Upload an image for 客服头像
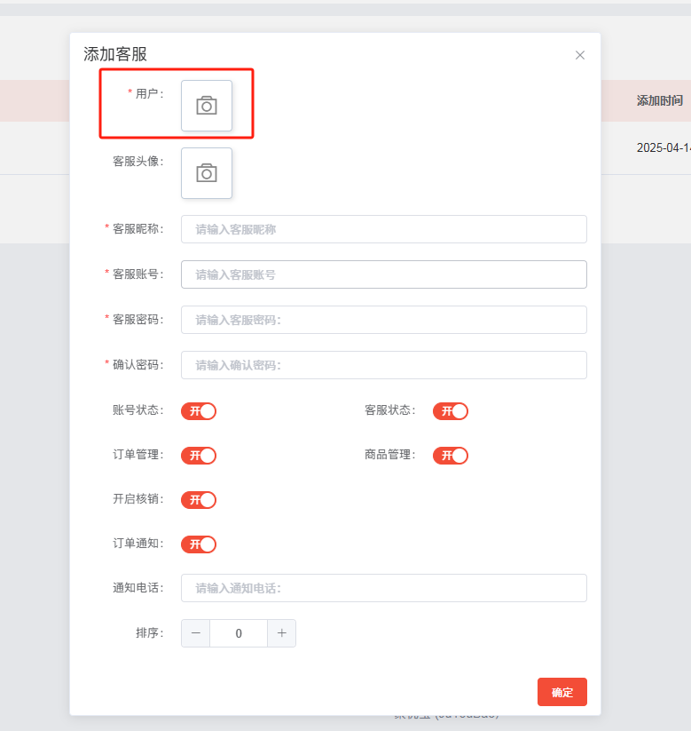The image size is (691, 731). pyautogui.click(x=207, y=173)
